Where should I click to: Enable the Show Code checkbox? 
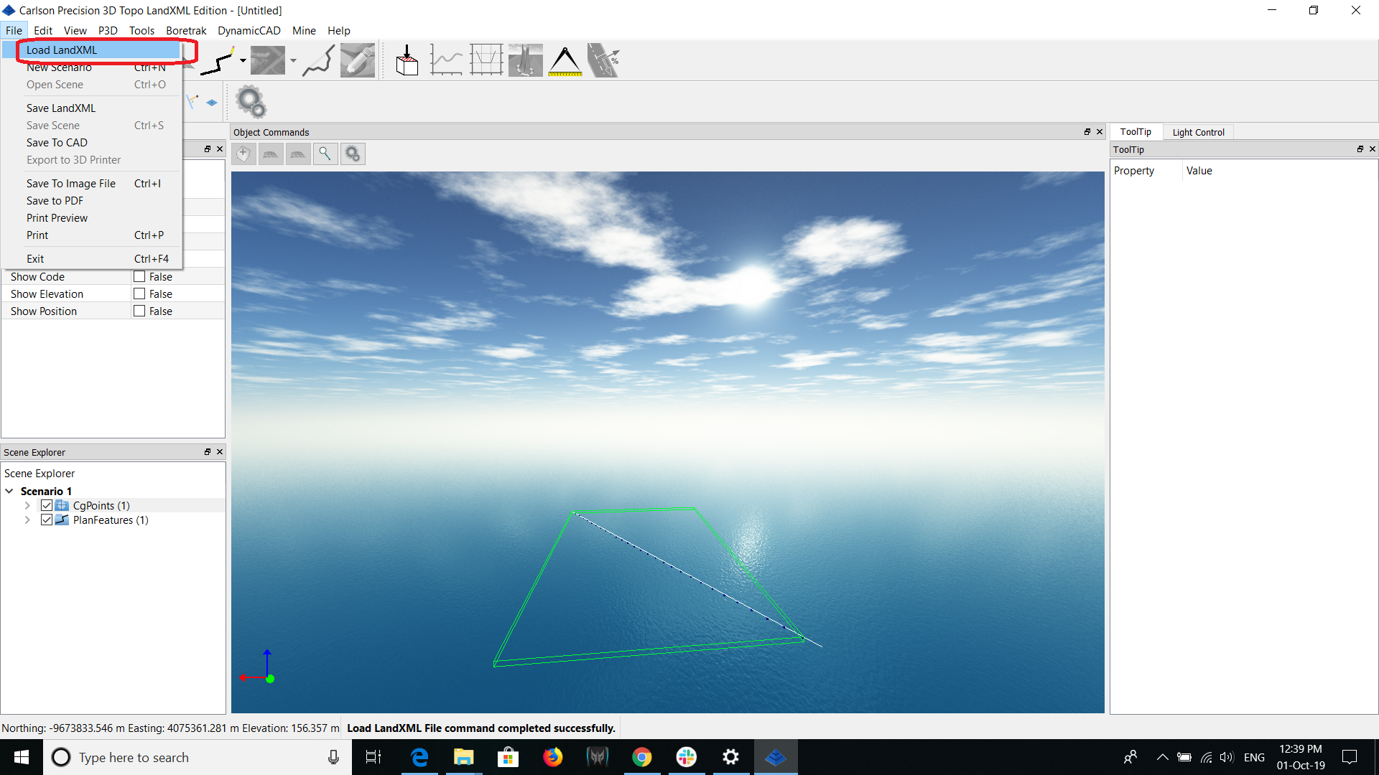point(139,276)
